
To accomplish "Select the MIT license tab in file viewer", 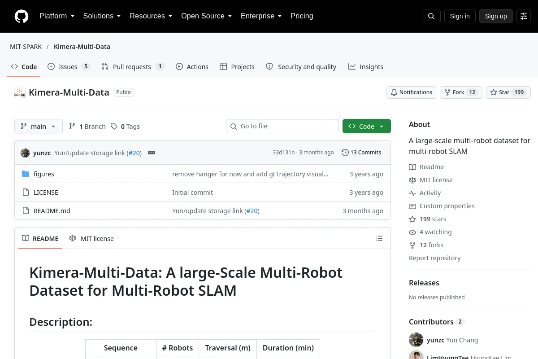I will pos(91,239).
